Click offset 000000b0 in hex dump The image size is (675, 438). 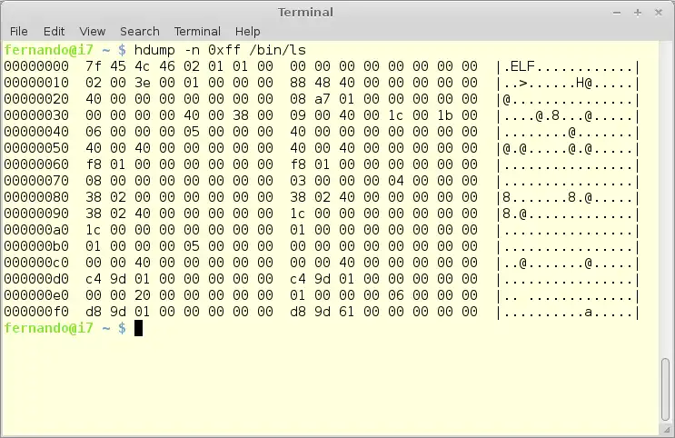coord(36,246)
